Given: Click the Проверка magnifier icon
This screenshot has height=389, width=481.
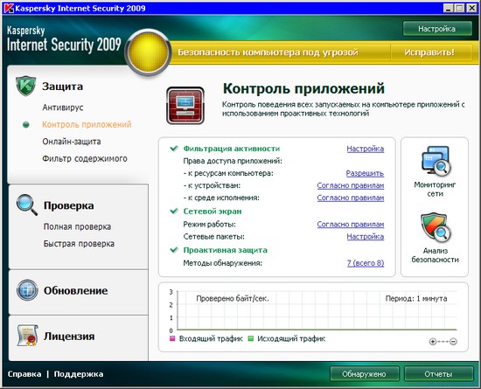Looking at the screenshot, I should click(27, 205).
